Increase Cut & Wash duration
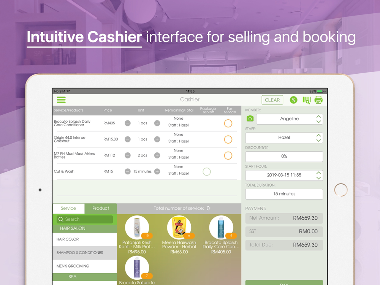 pos(157,172)
